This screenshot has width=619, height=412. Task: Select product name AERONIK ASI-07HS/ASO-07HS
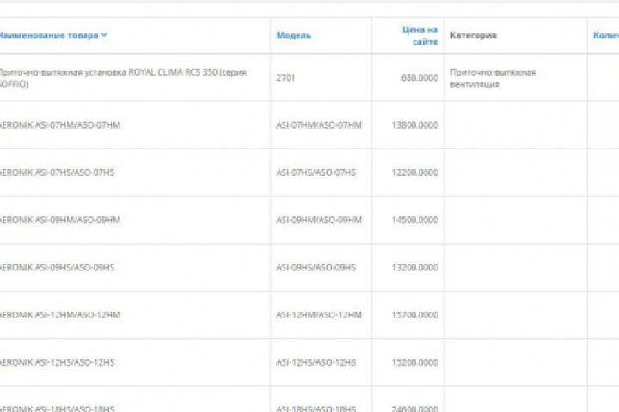[x=58, y=173]
